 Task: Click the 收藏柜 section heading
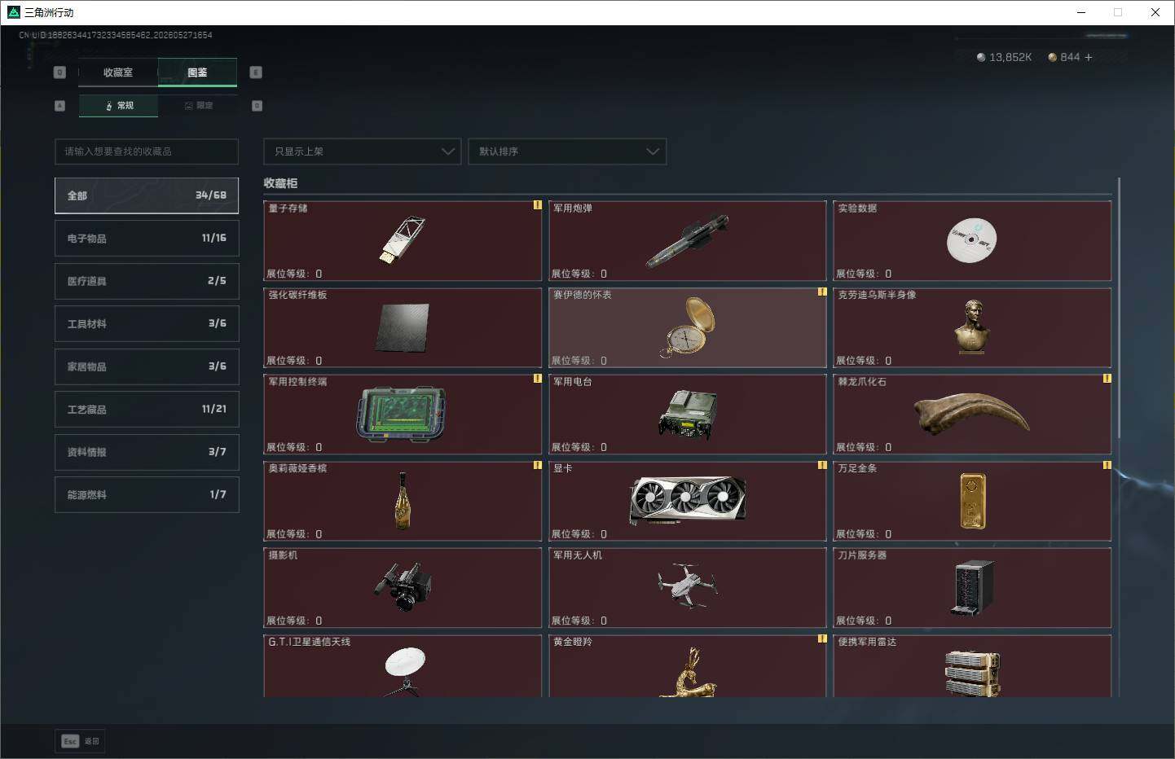(x=280, y=183)
